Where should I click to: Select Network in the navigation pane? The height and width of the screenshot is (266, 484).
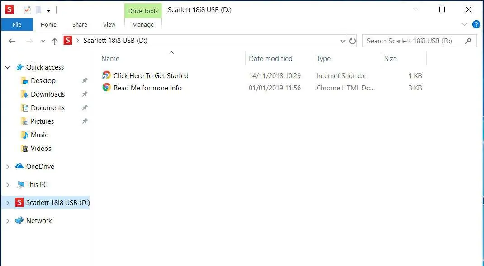39,221
